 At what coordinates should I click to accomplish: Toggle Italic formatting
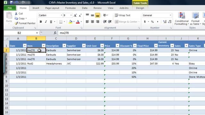[x=46, y=22]
